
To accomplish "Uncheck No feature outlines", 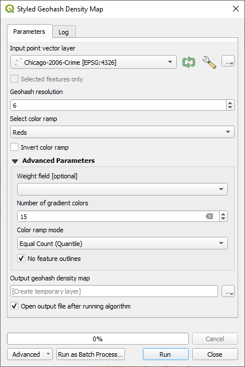I will (x=21, y=259).
